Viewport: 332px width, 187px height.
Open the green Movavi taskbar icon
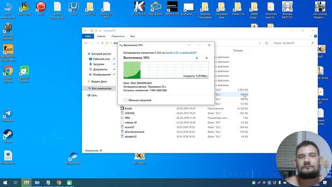pos(70,182)
